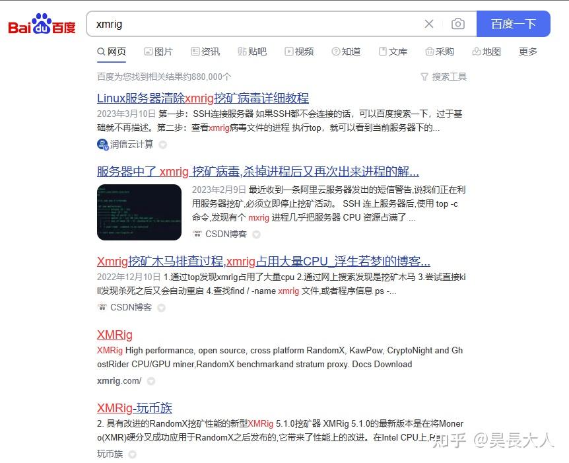Click inside the search input field
Image resolution: width=569 pixels, height=463 pixels.
click(x=264, y=24)
